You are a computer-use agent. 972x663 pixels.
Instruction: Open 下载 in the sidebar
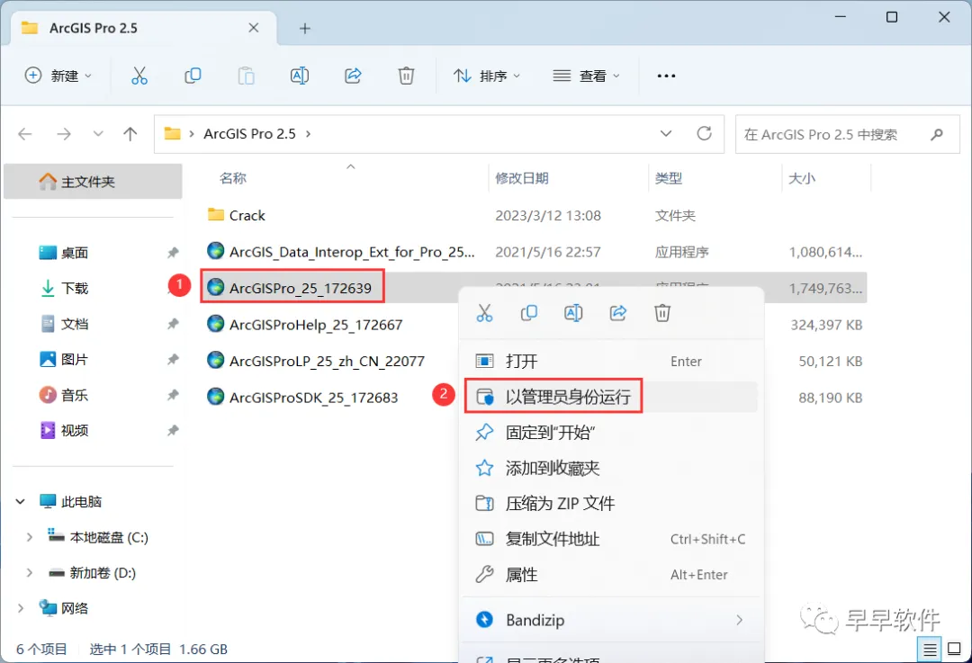pyautogui.click(x=75, y=288)
